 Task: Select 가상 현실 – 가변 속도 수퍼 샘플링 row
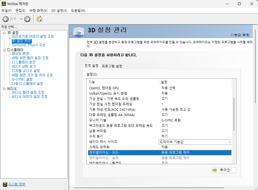[159, 99]
